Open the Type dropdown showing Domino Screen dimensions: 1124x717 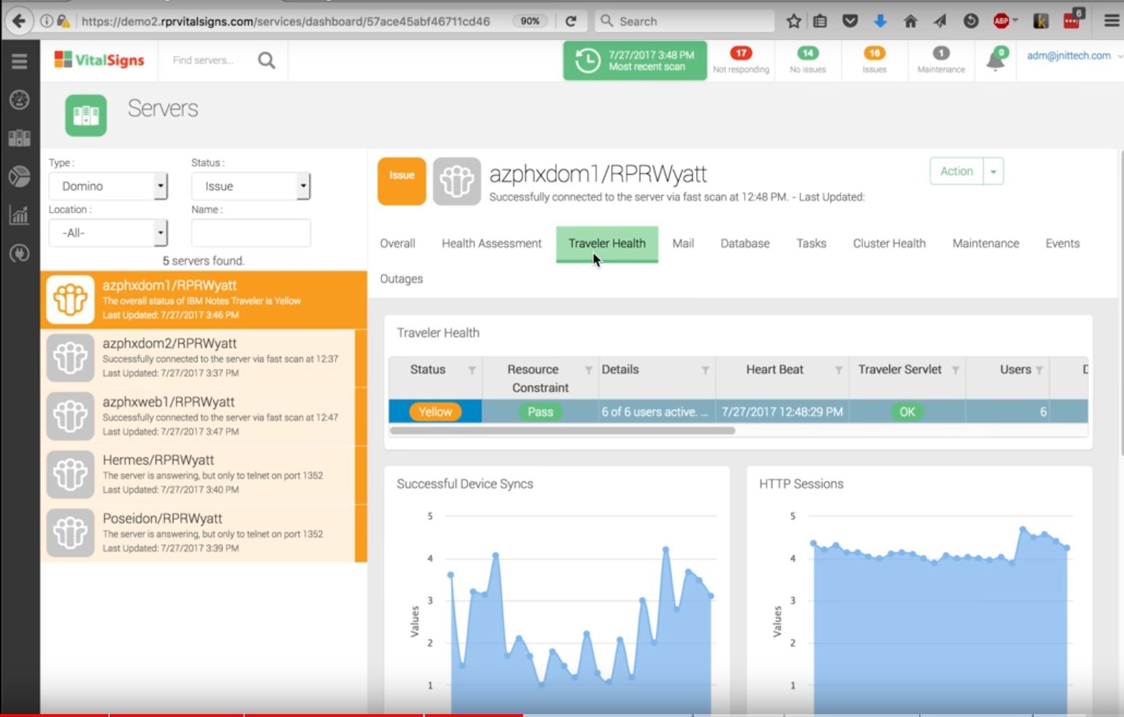coord(108,186)
